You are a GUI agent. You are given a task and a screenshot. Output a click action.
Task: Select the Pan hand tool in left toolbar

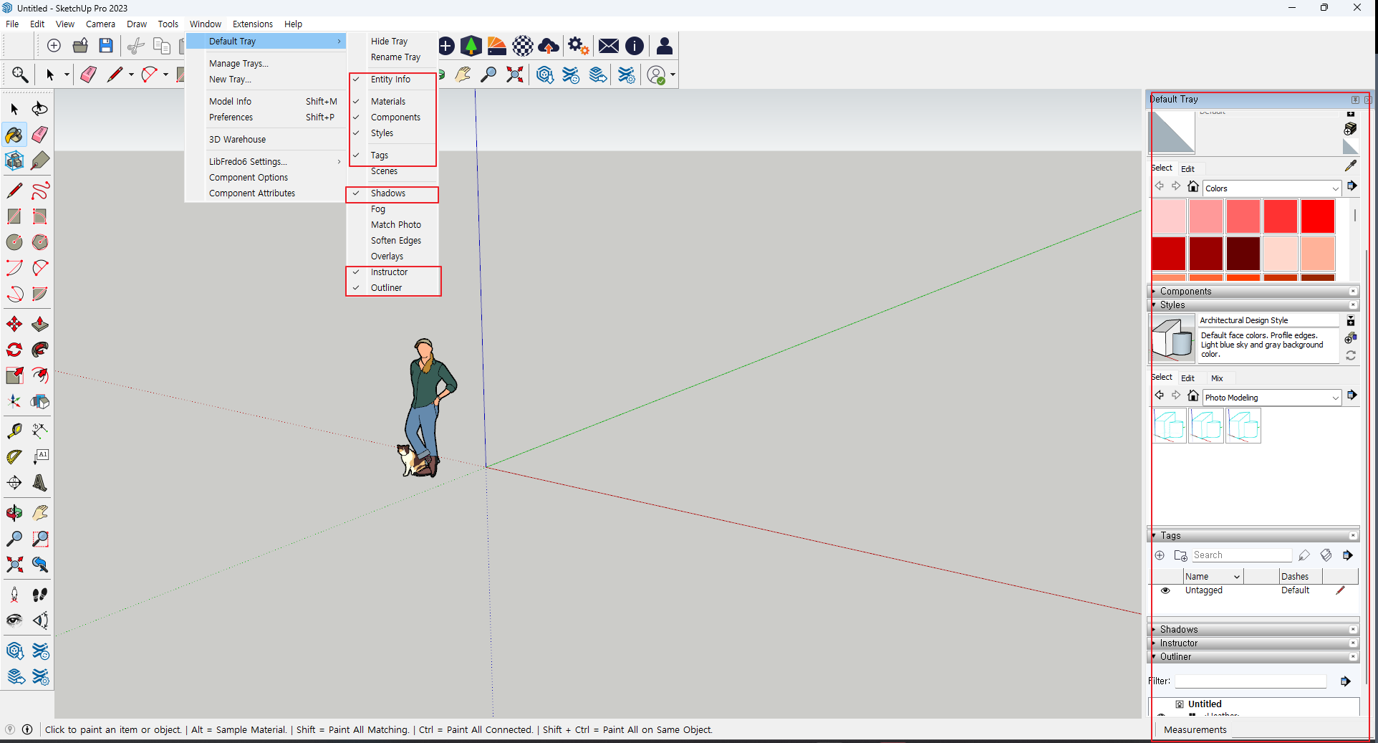click(x=40, y=513)
